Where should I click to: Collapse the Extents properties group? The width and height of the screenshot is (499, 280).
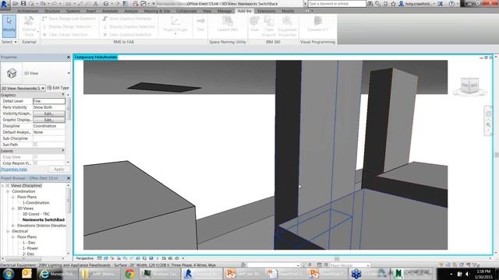pos(62,151)
